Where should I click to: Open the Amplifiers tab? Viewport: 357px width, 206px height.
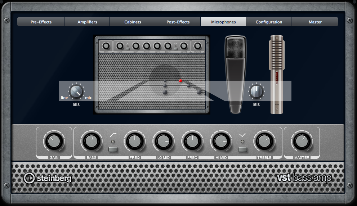pyautogui.click(x=87, y=22)
